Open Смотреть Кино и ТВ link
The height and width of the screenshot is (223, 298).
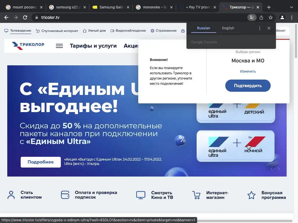tap(162, 195)
